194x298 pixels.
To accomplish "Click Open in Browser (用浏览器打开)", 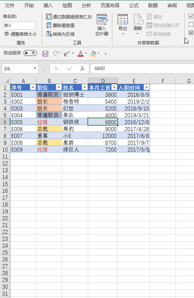I will coord(163,25).
